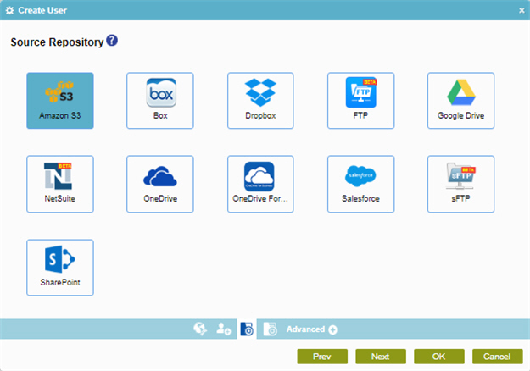Viewport: 530px width, 371px height.
Task: Confirm with the OK button
Action: [438, 357]
